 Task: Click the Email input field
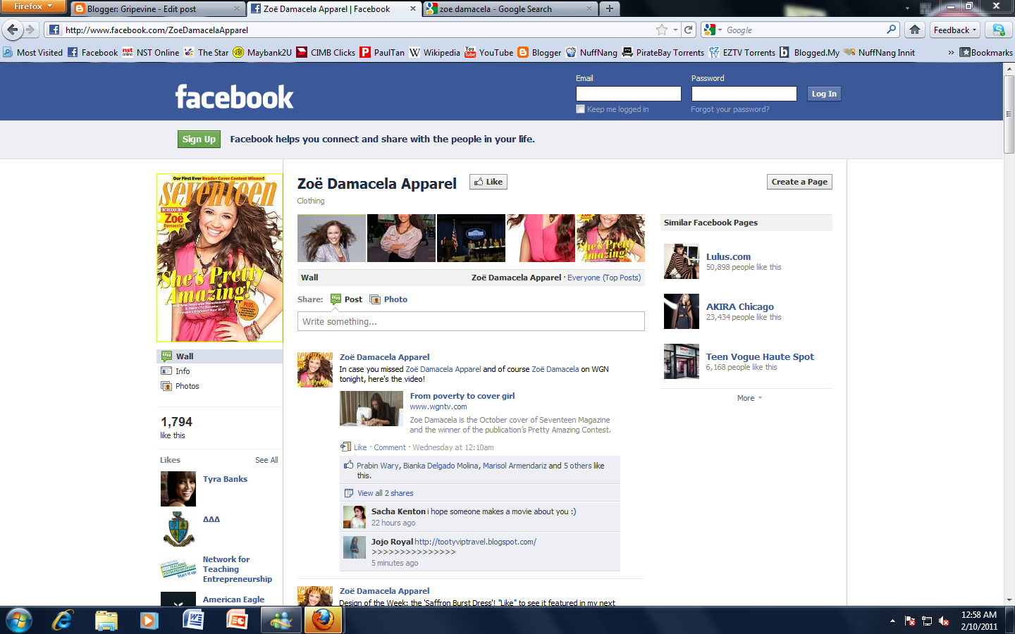click(629, 94)
